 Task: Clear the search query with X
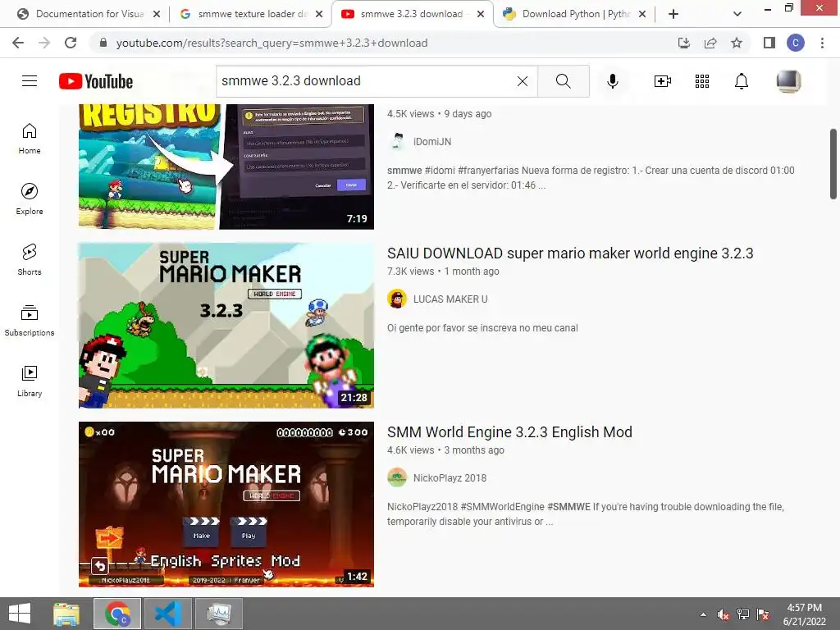coord(523,81)
